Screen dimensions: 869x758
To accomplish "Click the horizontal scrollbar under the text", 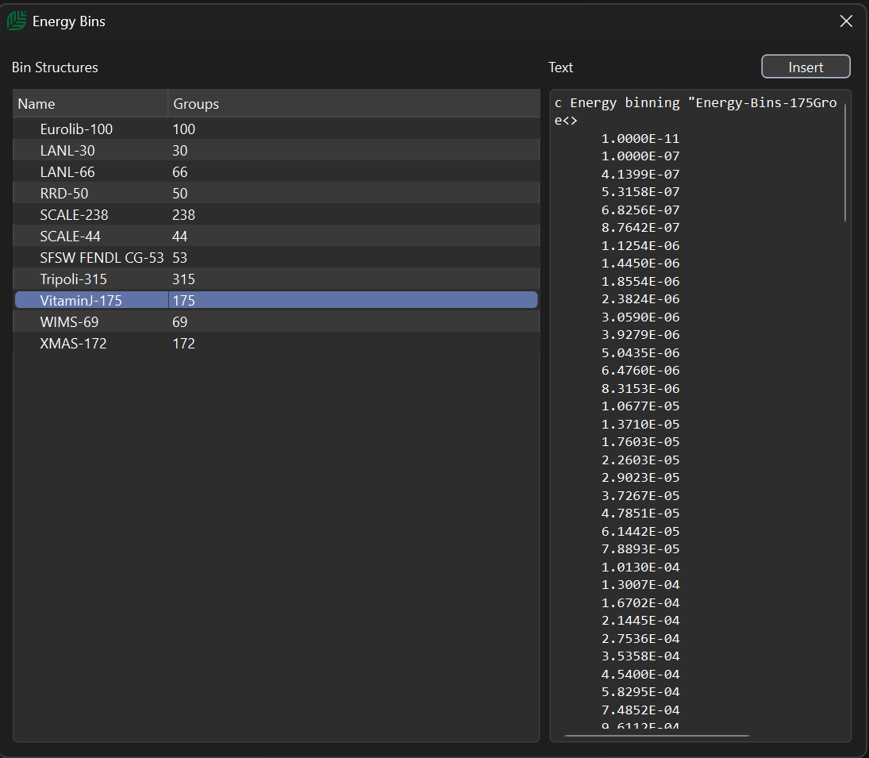I will (657, 736).
